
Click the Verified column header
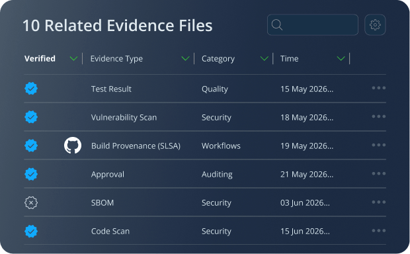pos(40,58)
